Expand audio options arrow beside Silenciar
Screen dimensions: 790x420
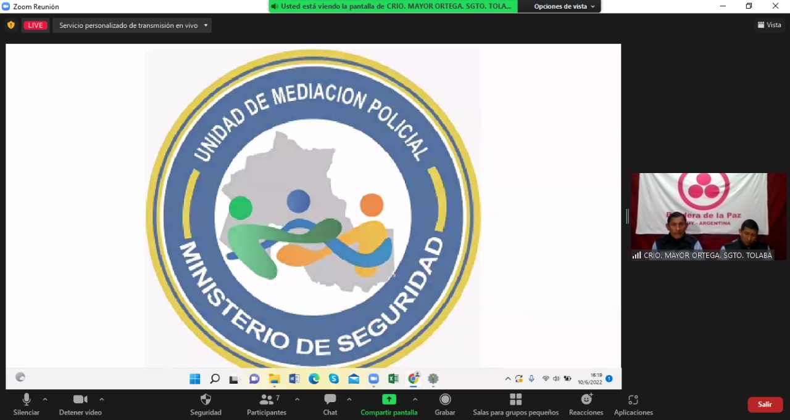[45, 399]
